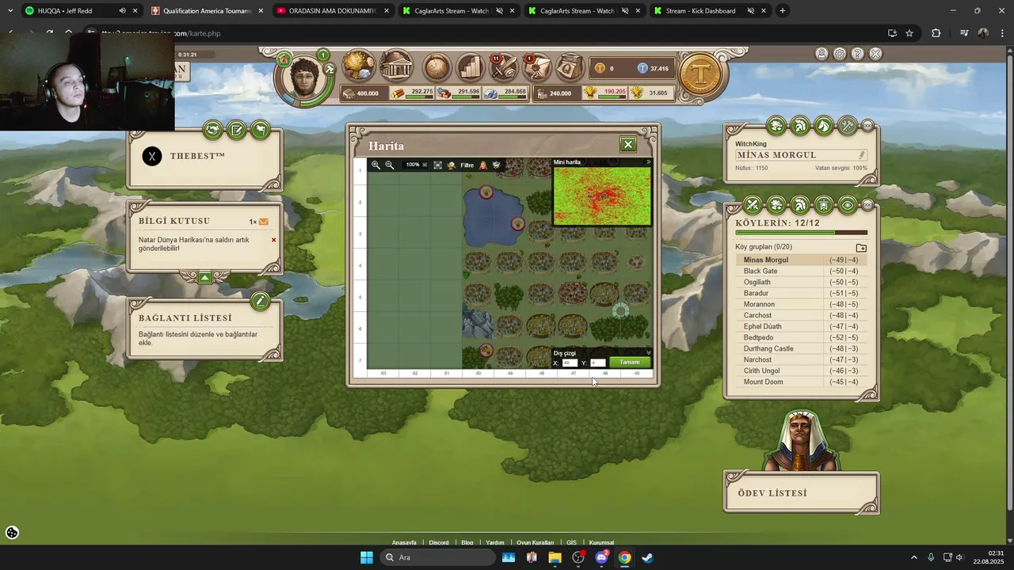Click the large gold coin shop button
Image resolution: width=1014 pixels, height=570 pixels.
click(700, 74)
